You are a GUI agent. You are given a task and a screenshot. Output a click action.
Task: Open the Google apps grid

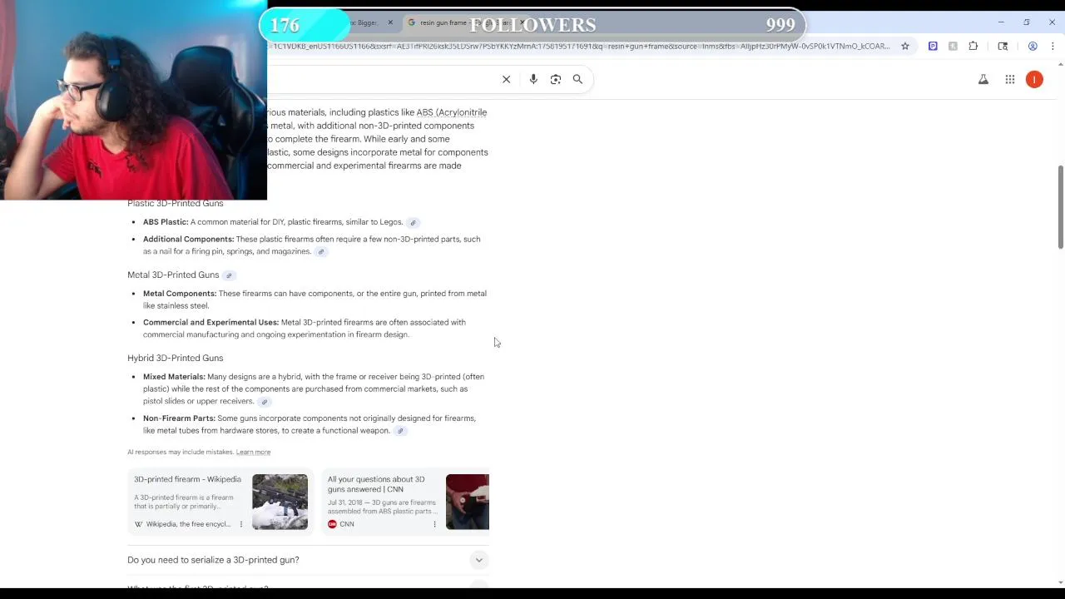point(1010,79)
